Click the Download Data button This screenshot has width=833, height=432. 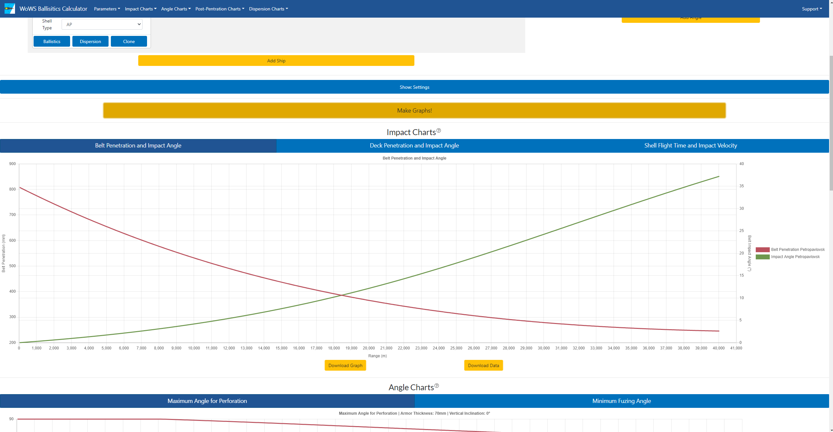[x=483, y=365]
